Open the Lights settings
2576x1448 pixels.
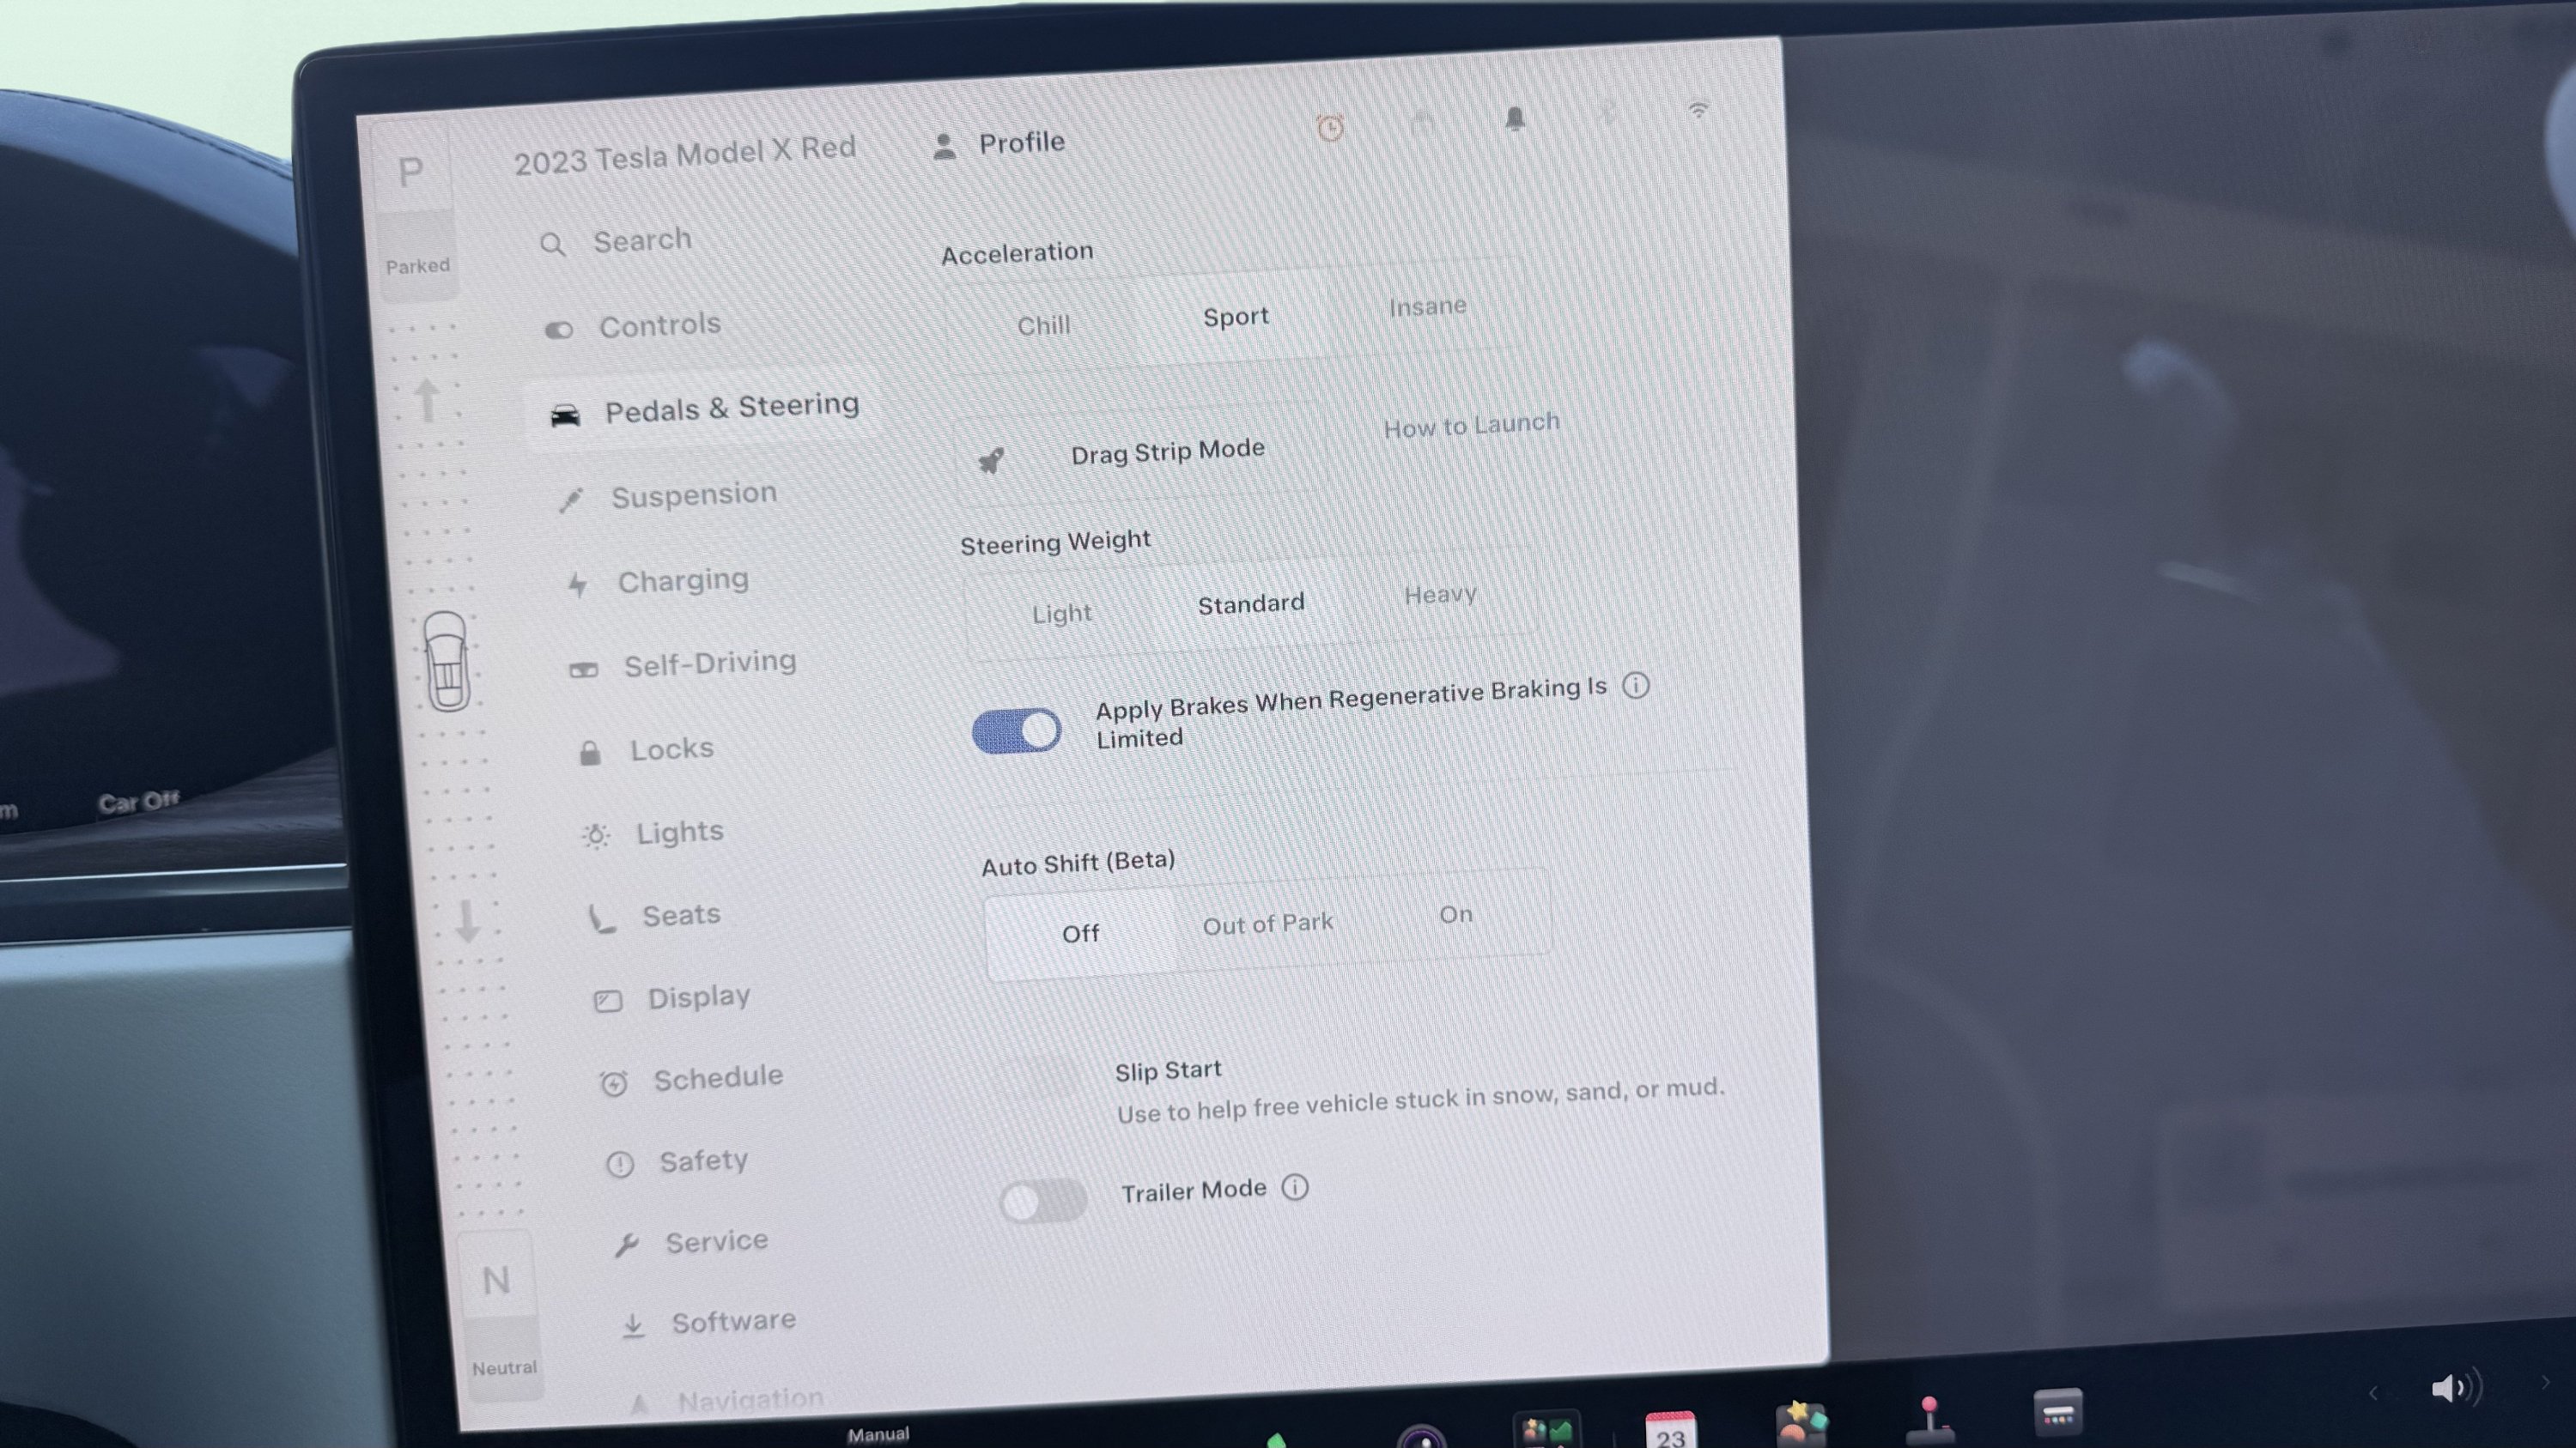point(652,833)
